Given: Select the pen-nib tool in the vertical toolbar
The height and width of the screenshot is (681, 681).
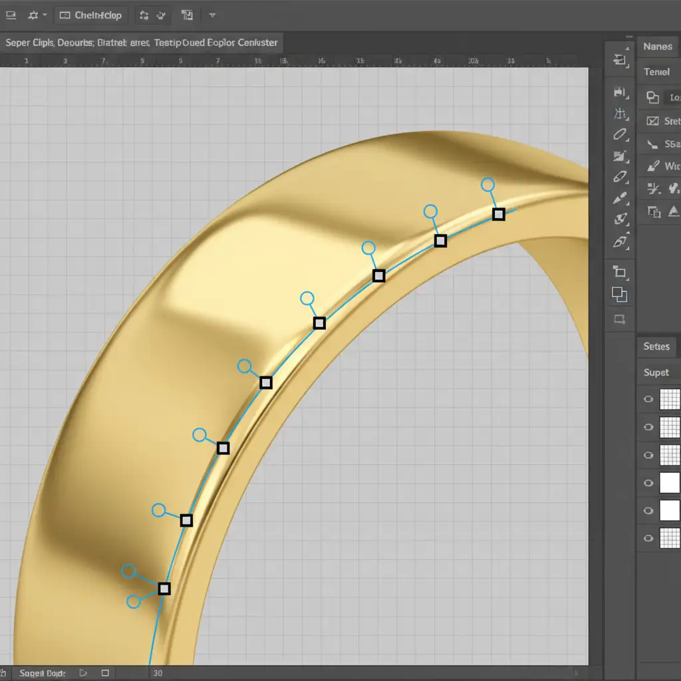Looking at the screenshot, I should pyautogui.click(x=620, y=198).
